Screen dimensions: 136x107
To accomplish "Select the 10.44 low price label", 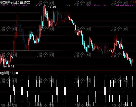I will (10, 66).
